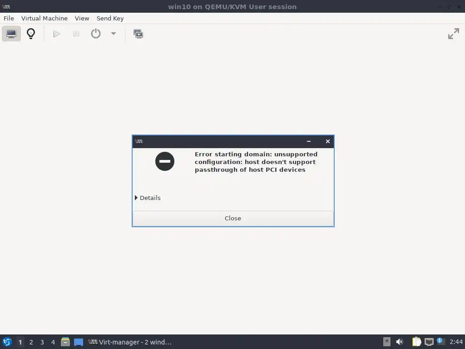Switch to workspace 3
The width and height of the screenshot is (465, 349).
pyautogui.click(x=42, y=342)
